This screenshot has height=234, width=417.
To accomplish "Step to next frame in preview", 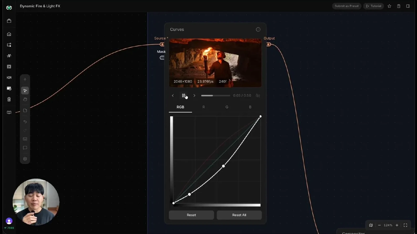I will (194, 96).
